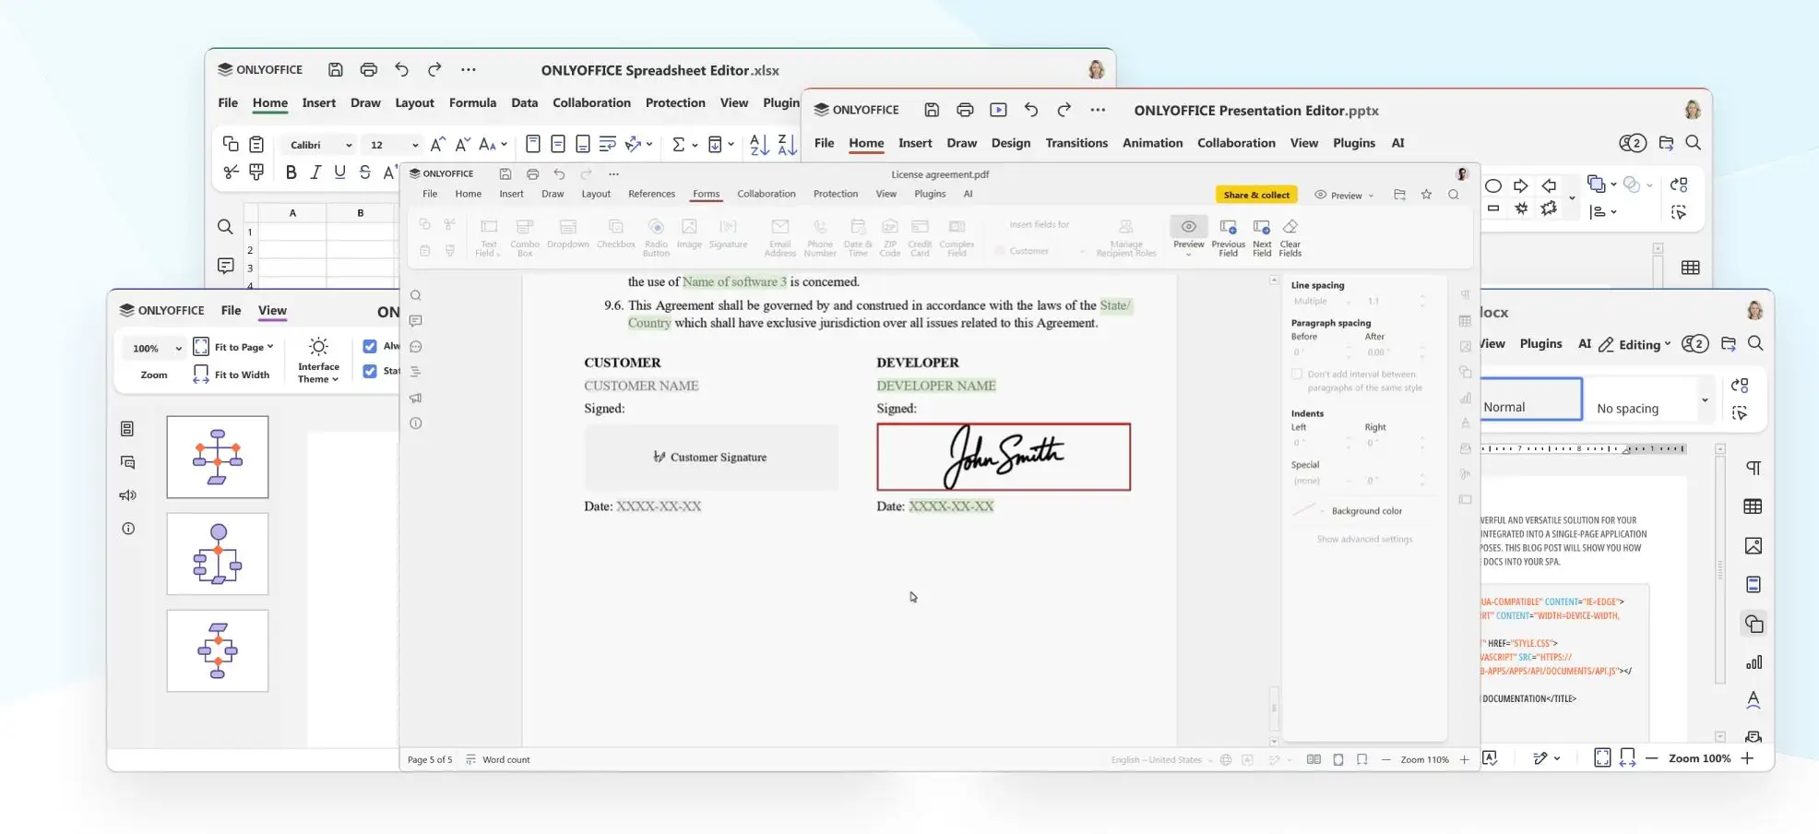Click the cut scissors icon in Spreadsheet Editor

(x=231, y=172)
